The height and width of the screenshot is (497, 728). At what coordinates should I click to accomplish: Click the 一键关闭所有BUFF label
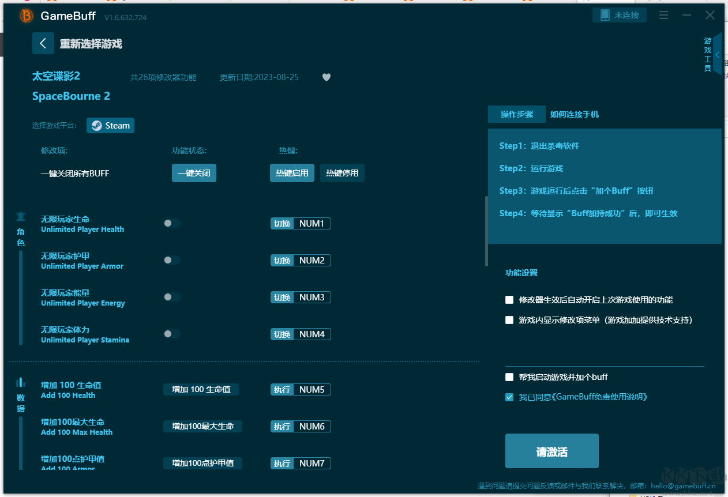pyautogui.click(x=75, y=174)
